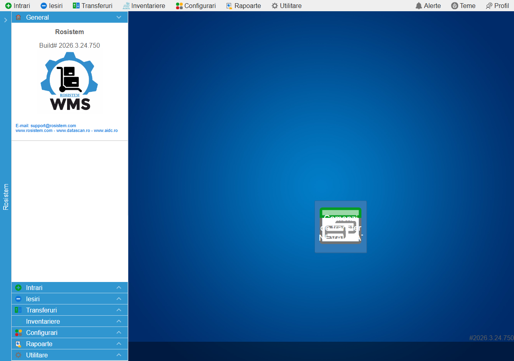Open the Teme theme menu
Image resolution: width=514 pixels, height=361 pixels.
463,6
